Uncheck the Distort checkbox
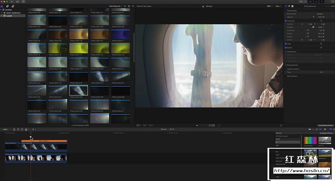 [x=286, y=47]
